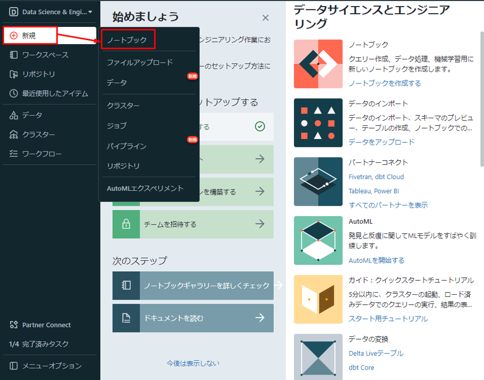484x380 pixels.
Task: Select AutoMLエクスペリメント menu entry
Action: tap(145, 188)
